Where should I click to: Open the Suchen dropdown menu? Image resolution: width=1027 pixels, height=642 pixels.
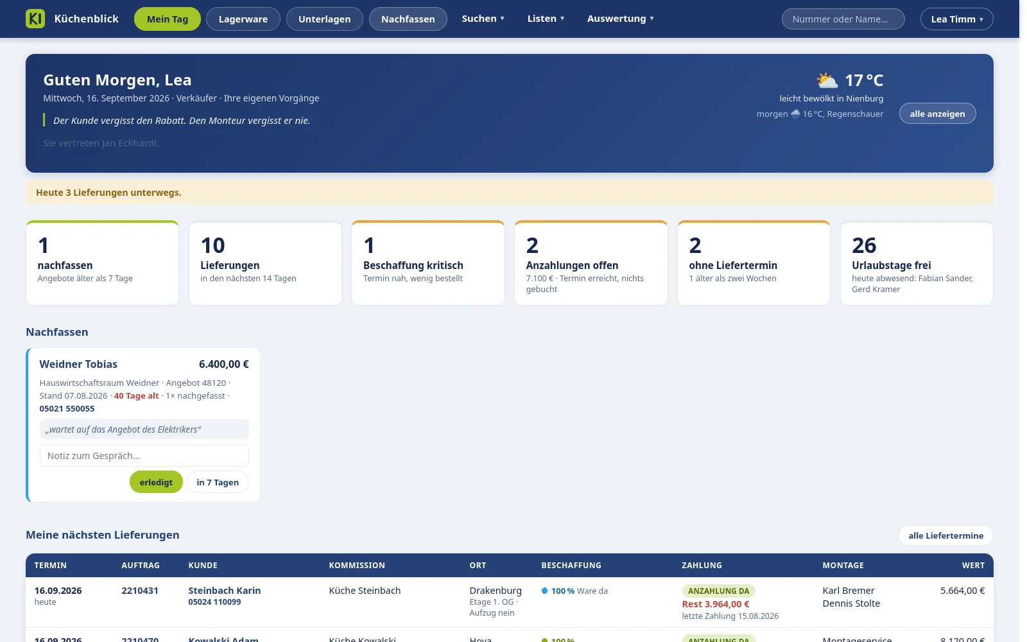pyautogui.click(x=483, y=19)
